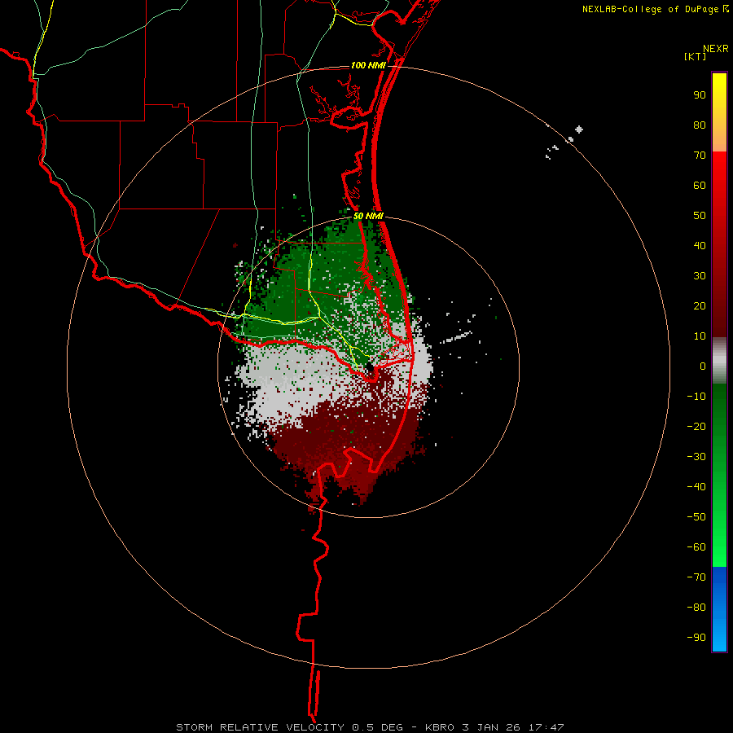
Task: Click the -80 value on color scale
Action: 696,608
